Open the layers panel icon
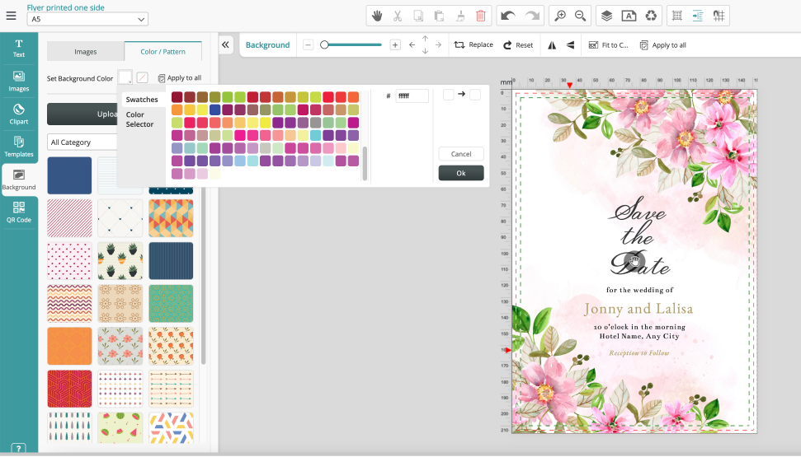The height and width of the screenshot is (457, 801). pos(606,16)
